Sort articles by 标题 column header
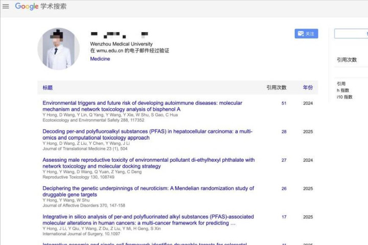 48,88
